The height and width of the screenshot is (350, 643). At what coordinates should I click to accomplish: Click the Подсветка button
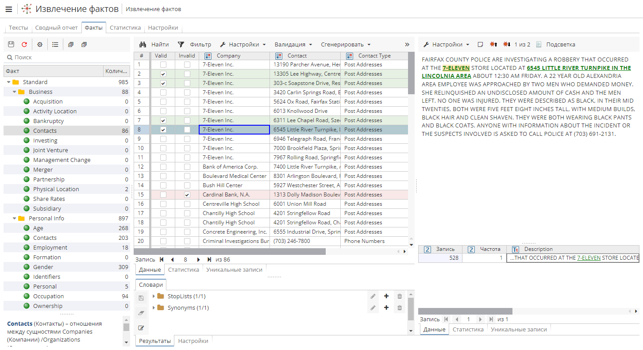point(555,44)
